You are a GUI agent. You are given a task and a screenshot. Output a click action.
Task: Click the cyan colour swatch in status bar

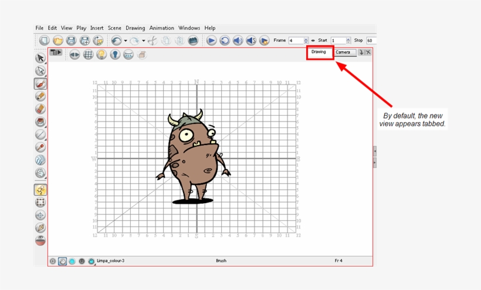pyautogui.click(x=72, y=261)
